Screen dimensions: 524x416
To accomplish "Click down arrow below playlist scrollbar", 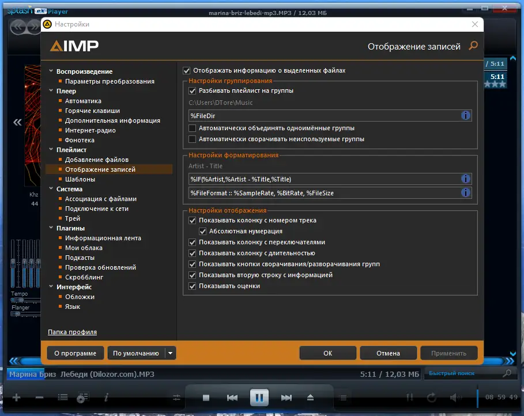I will [x=513, y=354].
